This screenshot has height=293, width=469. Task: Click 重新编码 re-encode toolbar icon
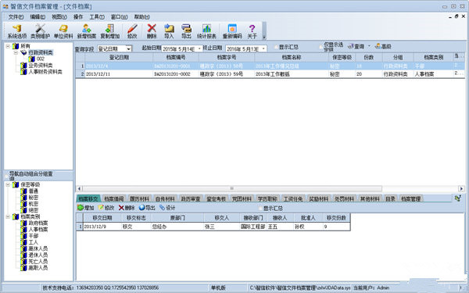pos(232,31)
